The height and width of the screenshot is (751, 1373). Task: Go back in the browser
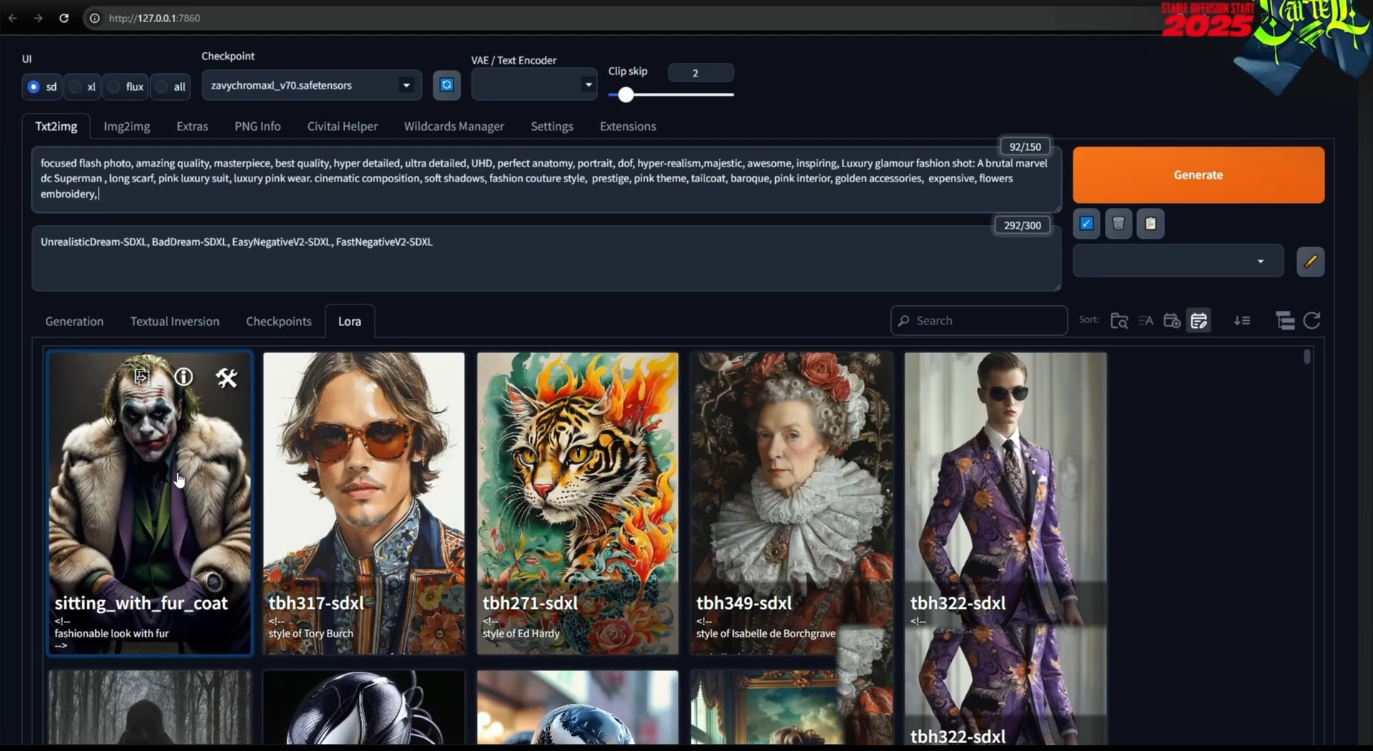13,18
